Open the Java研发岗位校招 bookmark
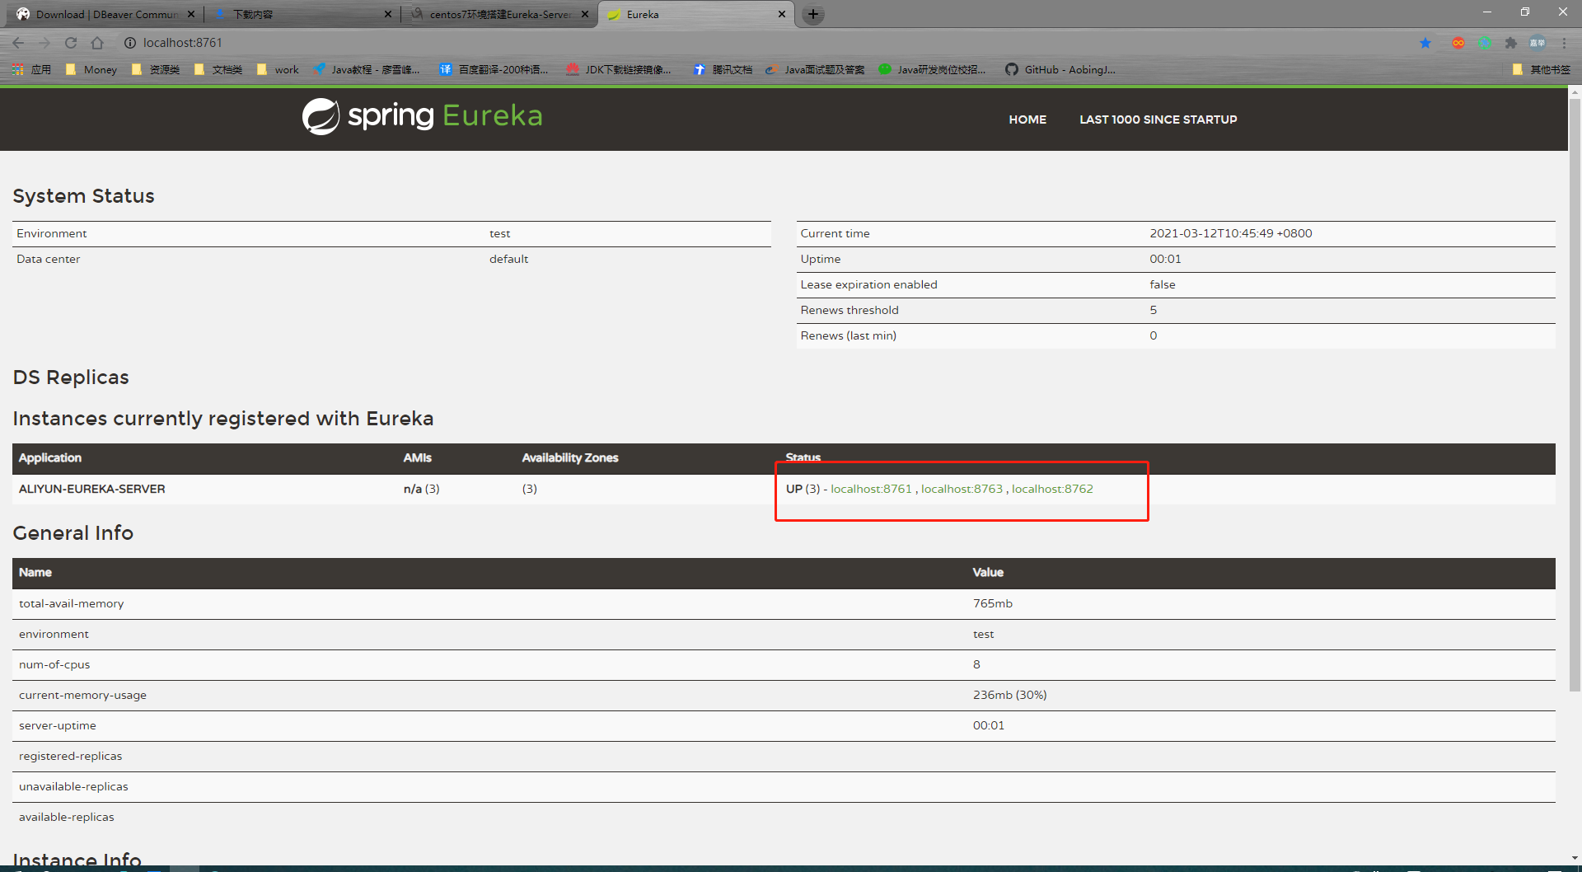The width and height of the screenshot is (1582, 872). click(x=933, y=70)
